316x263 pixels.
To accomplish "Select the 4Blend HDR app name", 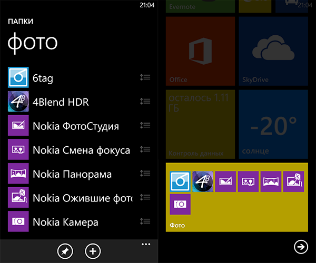I will click(x=61, y=102).
